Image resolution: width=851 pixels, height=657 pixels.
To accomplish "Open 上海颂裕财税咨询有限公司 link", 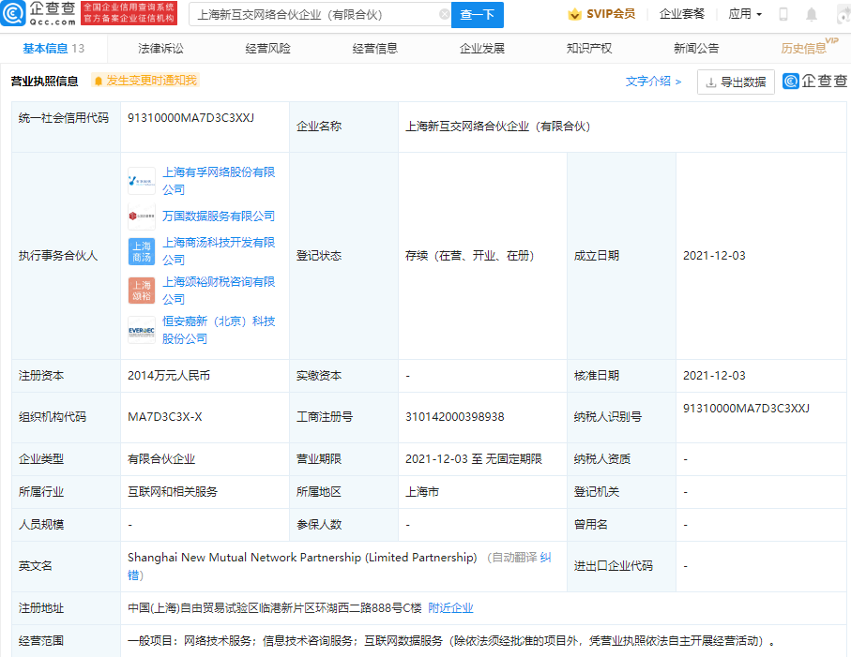I will click(x=219, y=291).
